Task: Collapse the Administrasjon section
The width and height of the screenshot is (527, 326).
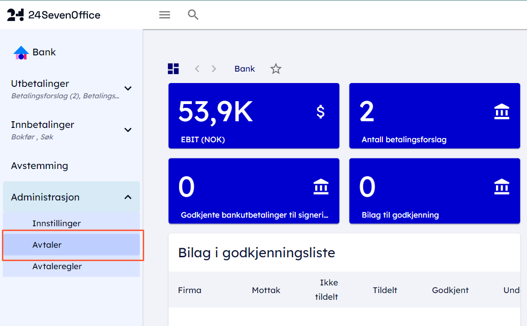Action: pos(128,197)
